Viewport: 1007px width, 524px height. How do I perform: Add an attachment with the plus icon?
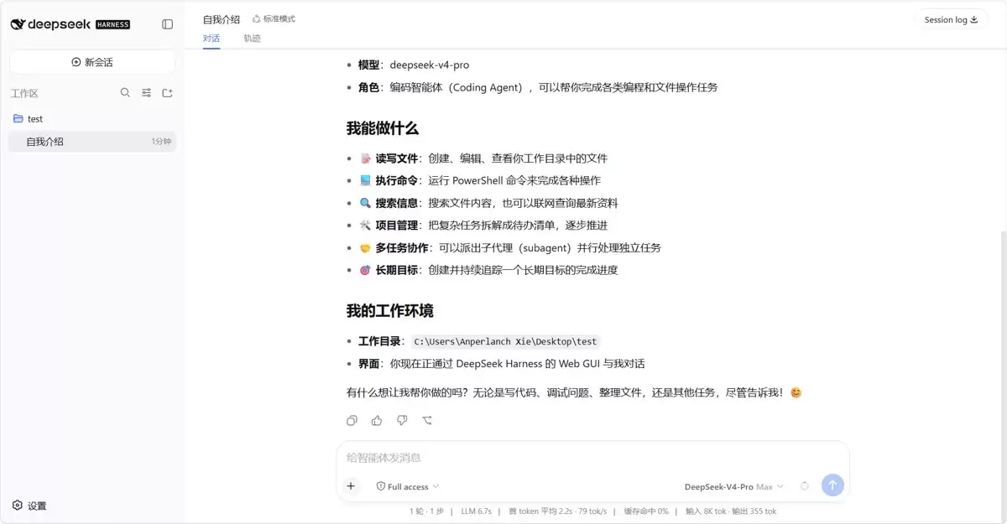pyautogui.click(x=351, y=485)
